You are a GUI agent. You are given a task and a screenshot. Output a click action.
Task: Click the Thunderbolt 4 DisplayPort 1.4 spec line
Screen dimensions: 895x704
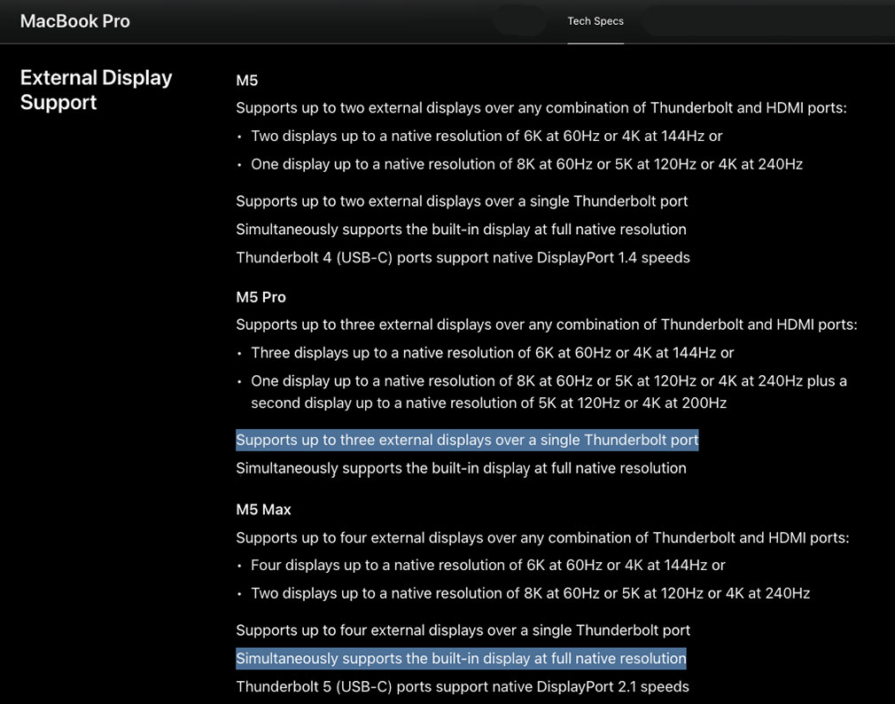[463, 257]
